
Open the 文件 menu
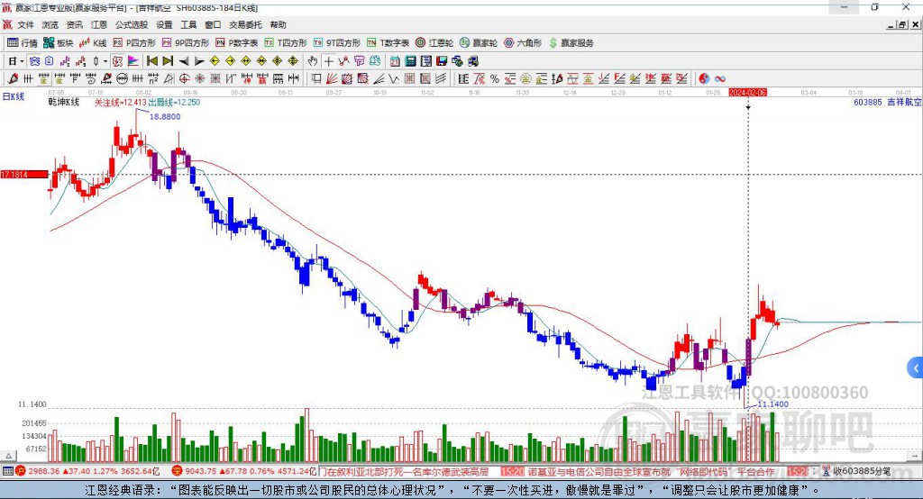click(x=25, y=24)
